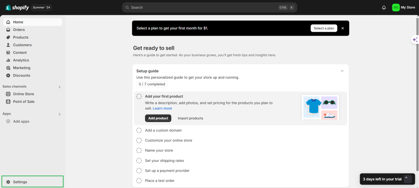419x188 pixels.
Task: Open Discounts via its tag icon
Action: 8,75
